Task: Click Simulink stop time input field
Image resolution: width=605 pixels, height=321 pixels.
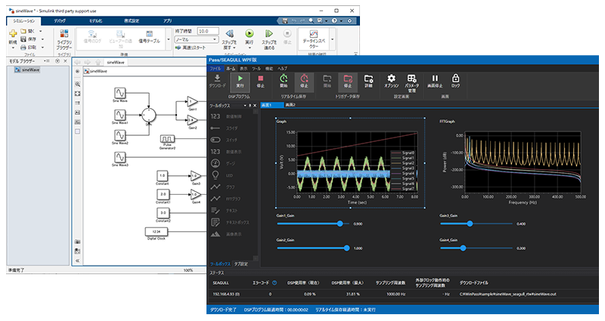Action: tap(208, 31)
